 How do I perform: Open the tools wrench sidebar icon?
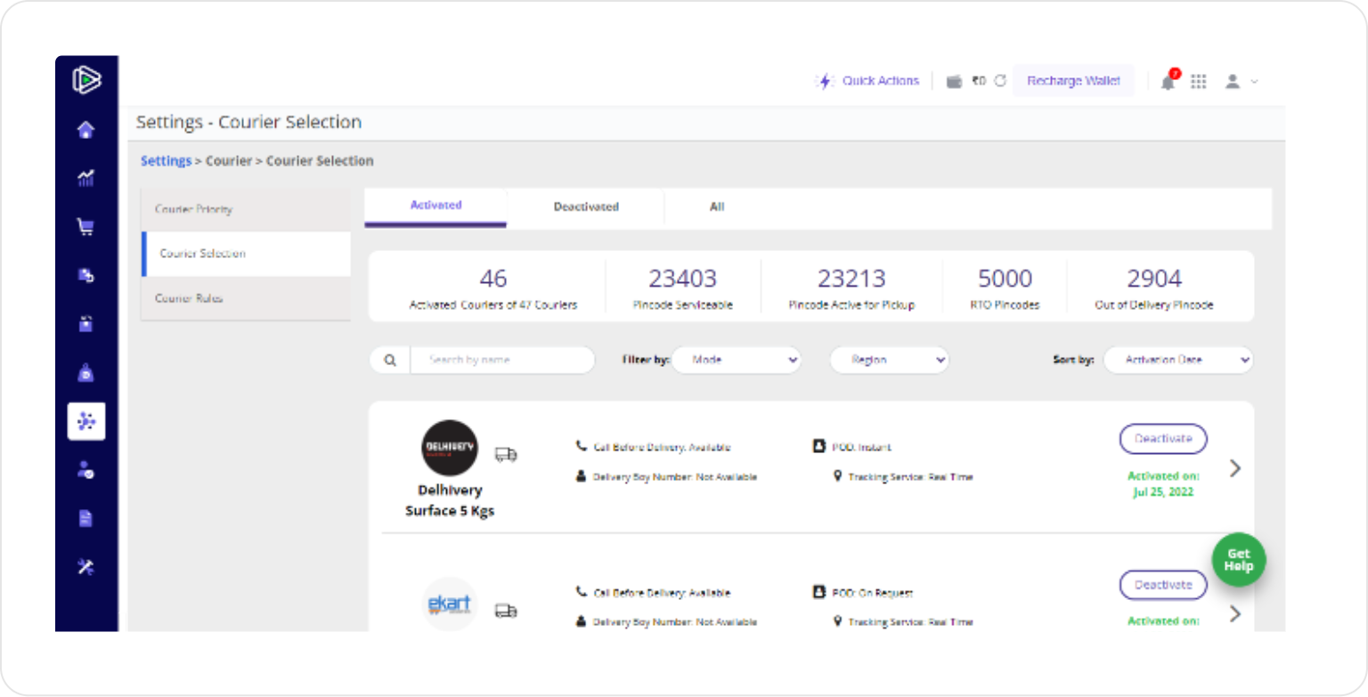[85, 567]
